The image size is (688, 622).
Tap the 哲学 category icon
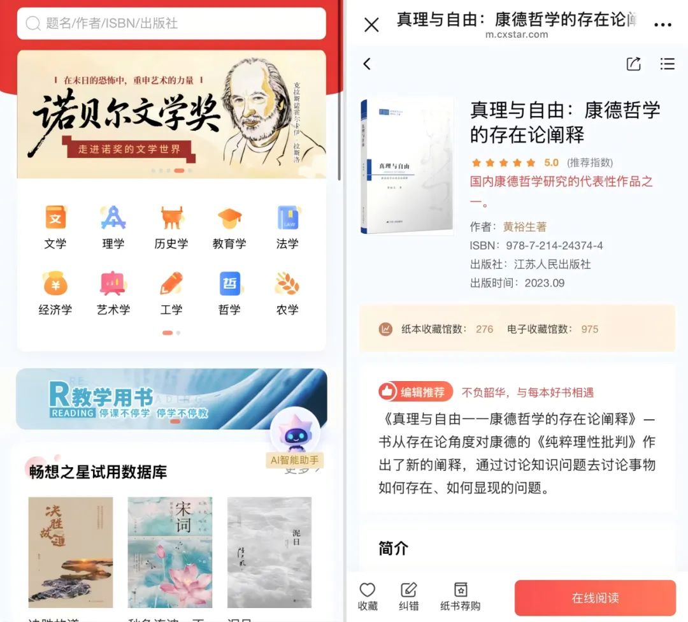click(229, 284)
